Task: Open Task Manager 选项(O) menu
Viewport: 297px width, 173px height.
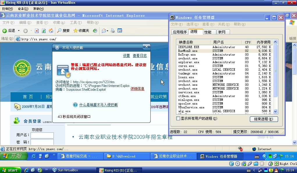Action: (193, 24)
